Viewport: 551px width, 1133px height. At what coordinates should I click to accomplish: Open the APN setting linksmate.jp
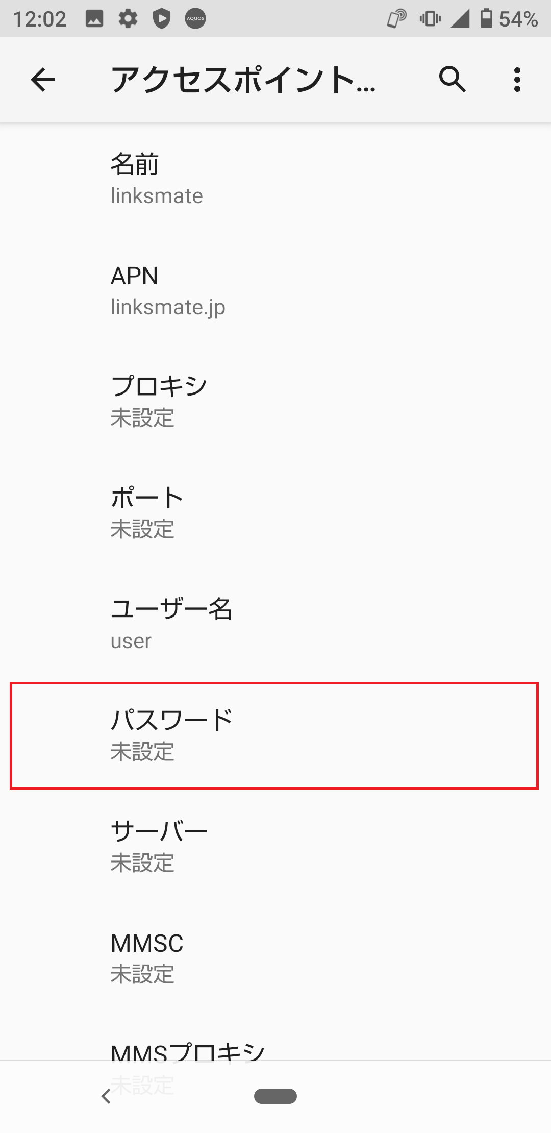(x=275, y=290)
